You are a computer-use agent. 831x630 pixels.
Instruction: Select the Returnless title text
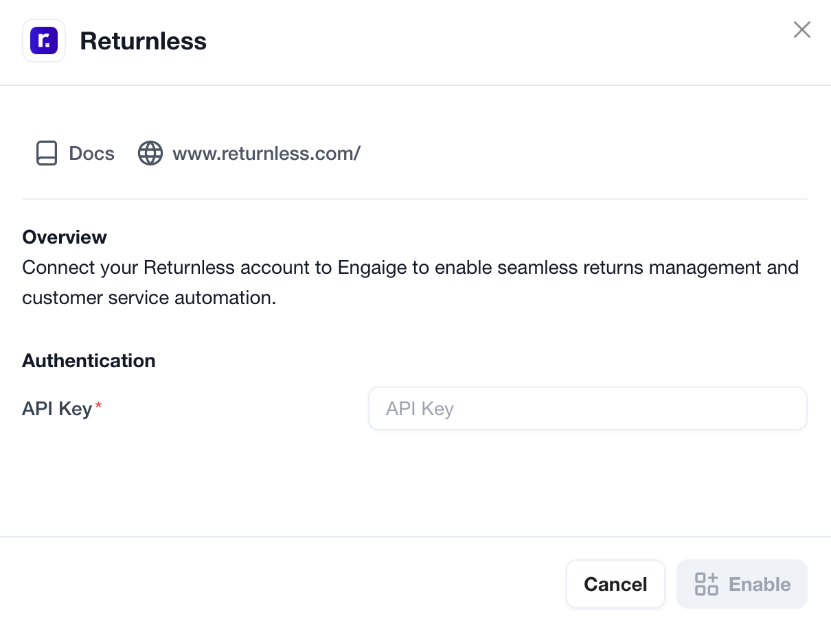(x=144, y=41)
